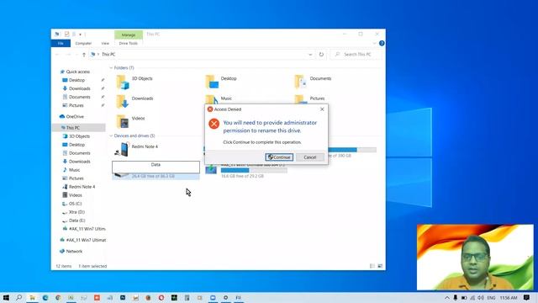Open the File tab in Explorer
Image resolution: width=538 pixels, height=303 pixels.
[61, 43]
